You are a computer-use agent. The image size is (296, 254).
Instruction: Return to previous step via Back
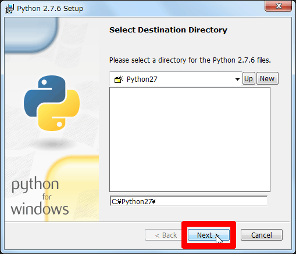coord(166,235)
